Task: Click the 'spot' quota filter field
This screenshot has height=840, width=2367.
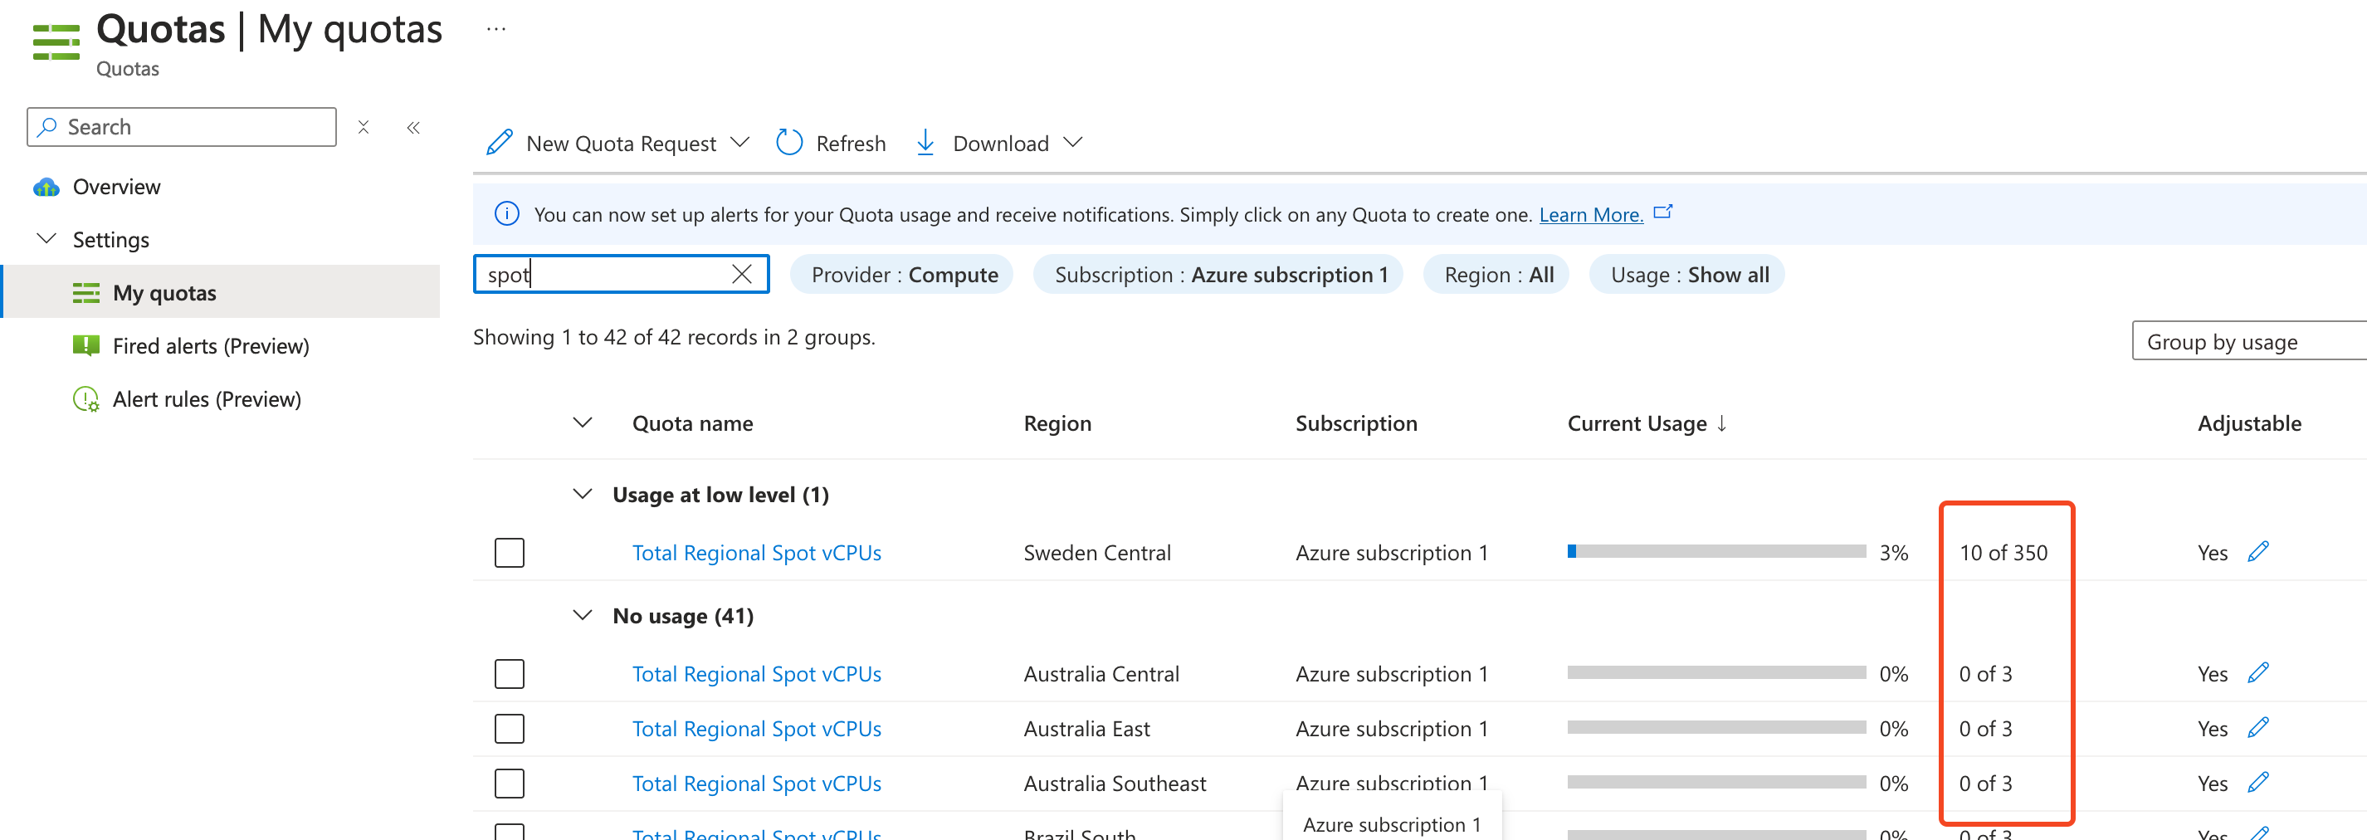Action: (x=621, y=274)
